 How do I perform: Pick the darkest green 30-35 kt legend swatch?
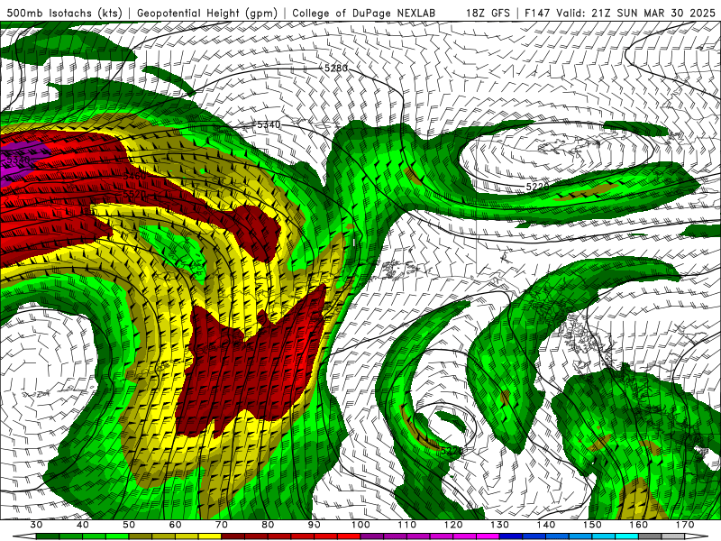point(48,536)
